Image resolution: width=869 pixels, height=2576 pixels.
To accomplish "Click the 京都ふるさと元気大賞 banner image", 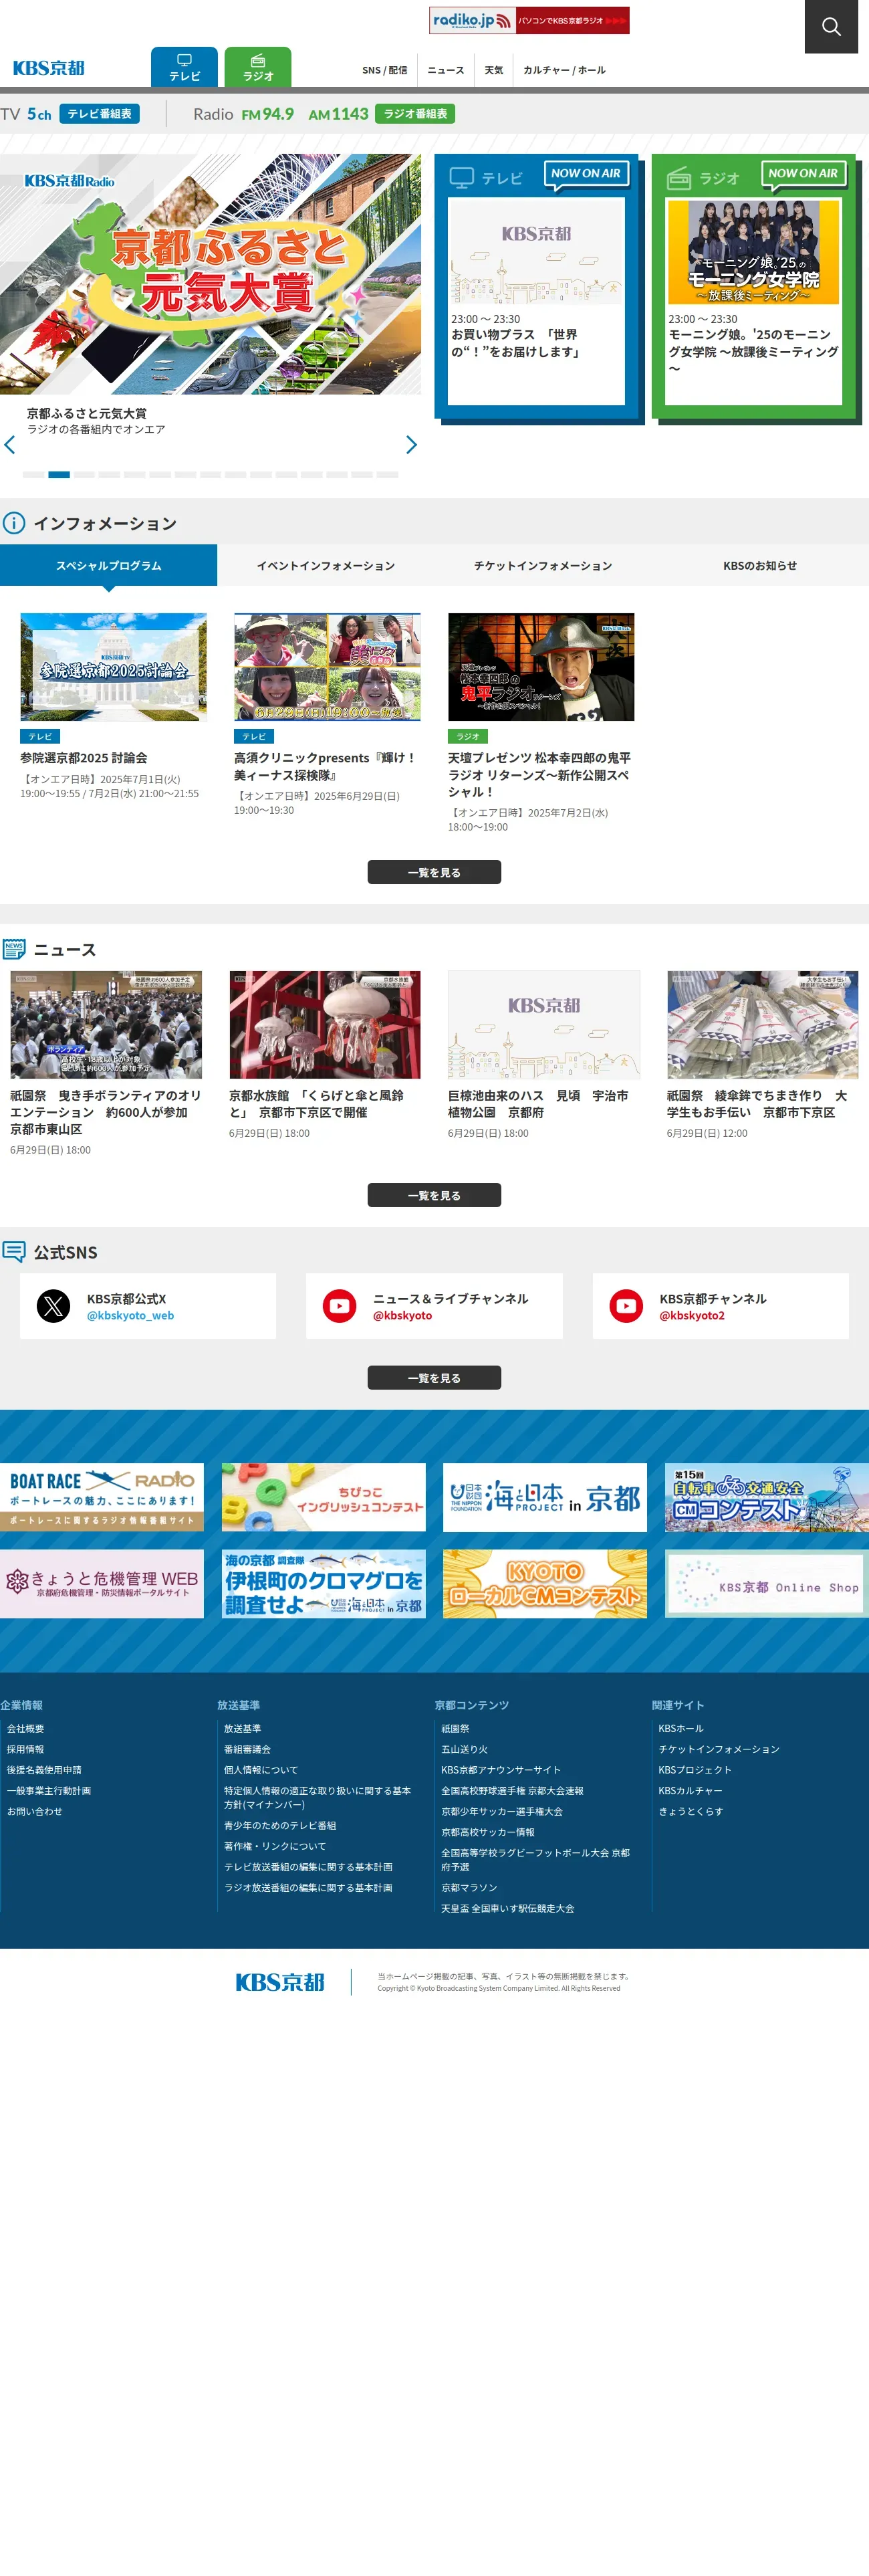I will [210, 274].
